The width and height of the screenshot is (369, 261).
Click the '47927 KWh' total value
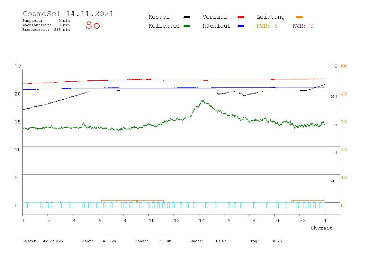[53, 241]
